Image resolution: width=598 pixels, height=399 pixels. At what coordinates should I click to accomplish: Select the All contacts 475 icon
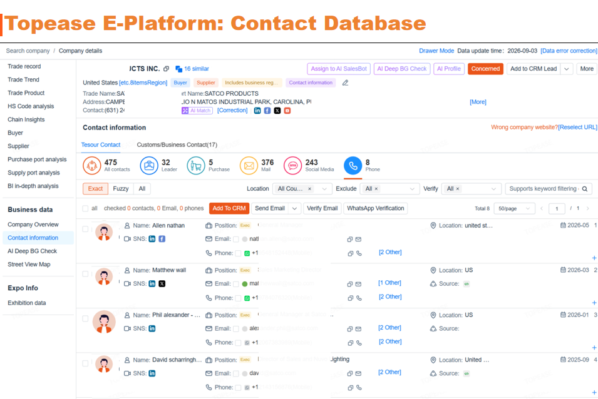tap(91, 166)
